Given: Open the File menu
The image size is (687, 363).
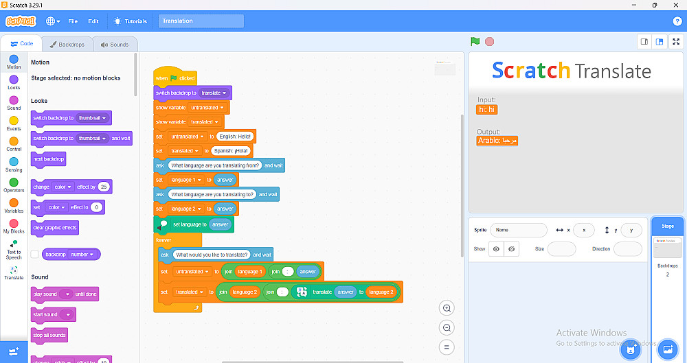Looking at the screenshot, I should coord(73,21).
